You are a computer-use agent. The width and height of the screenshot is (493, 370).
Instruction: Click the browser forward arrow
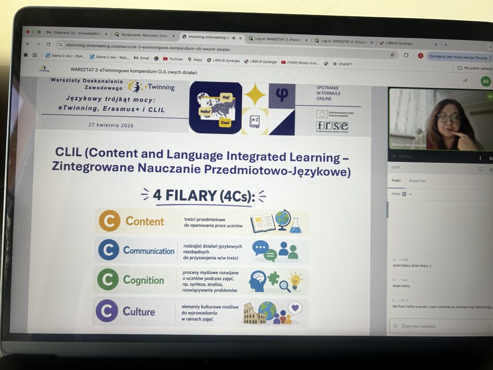(x=38, y=44)
